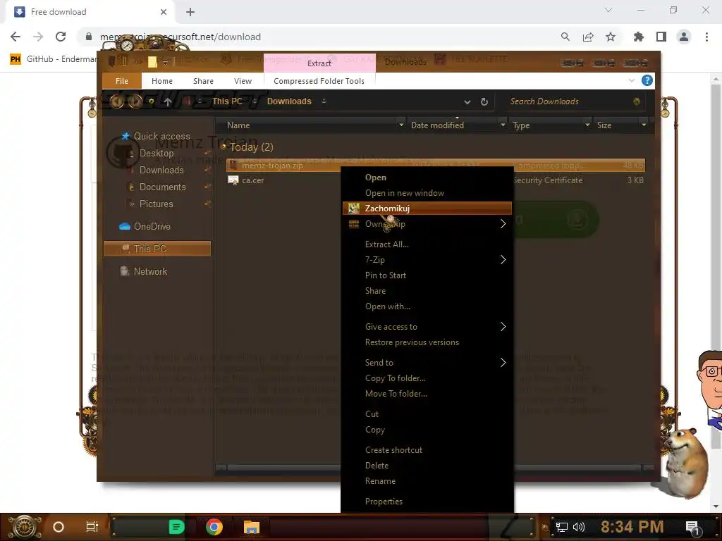Open the Zachomikuj context menu entry

tap(427, 209)
